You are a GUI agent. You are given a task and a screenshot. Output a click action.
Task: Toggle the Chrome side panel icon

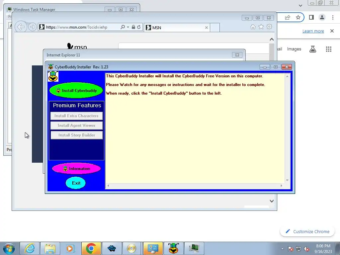(x=311, y=17)
